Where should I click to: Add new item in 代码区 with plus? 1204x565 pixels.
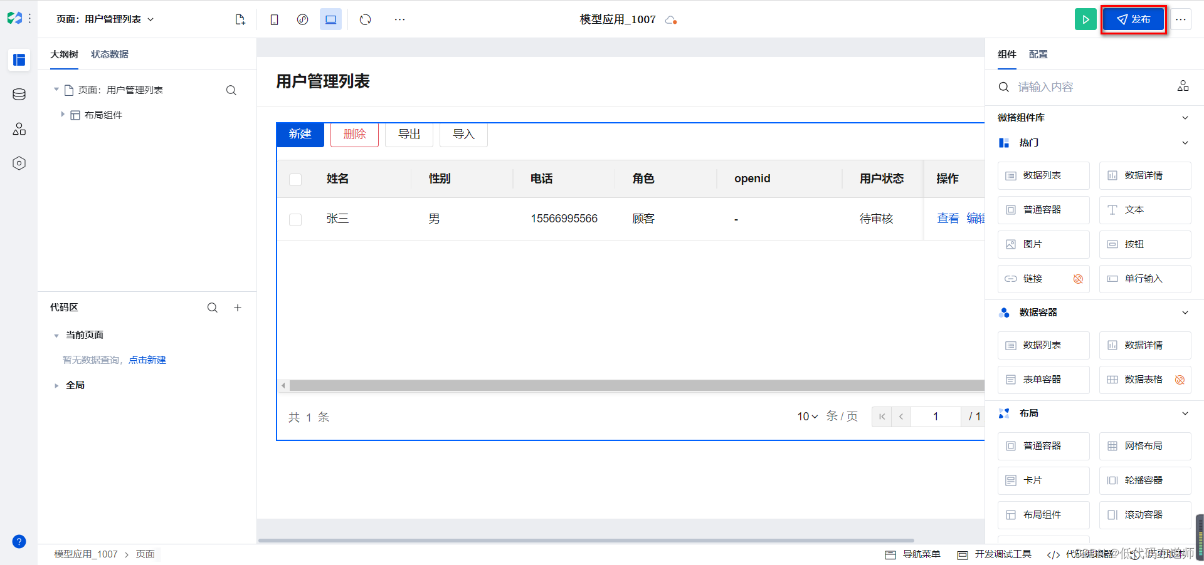click(x=238, y=308)
